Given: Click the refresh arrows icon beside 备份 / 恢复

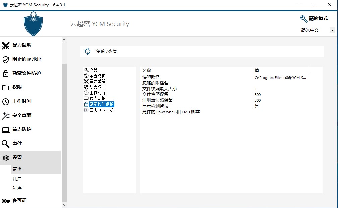Looking at the screenshot, I should pyautogui.click(x=88, y=51).
